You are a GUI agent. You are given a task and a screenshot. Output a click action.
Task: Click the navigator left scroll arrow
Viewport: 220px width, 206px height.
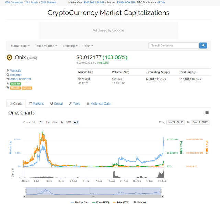[24, 196]
